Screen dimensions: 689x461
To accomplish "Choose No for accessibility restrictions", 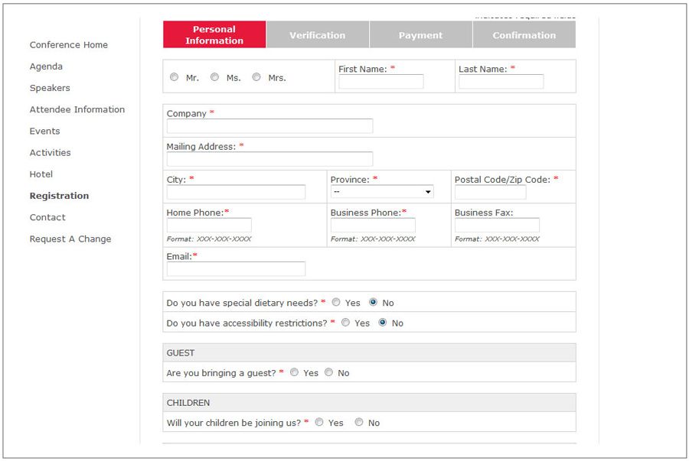I will 383,323.
